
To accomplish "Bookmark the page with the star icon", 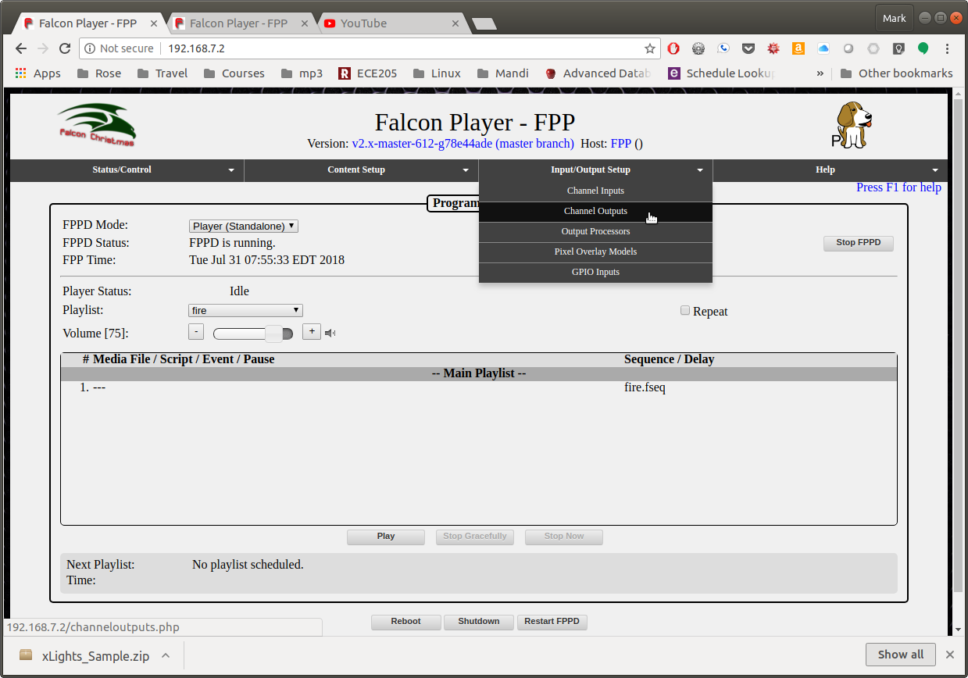I will click(649, 48).
